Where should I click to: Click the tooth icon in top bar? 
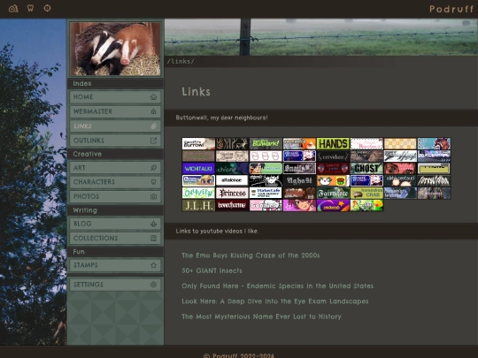[x=30, y=8]
